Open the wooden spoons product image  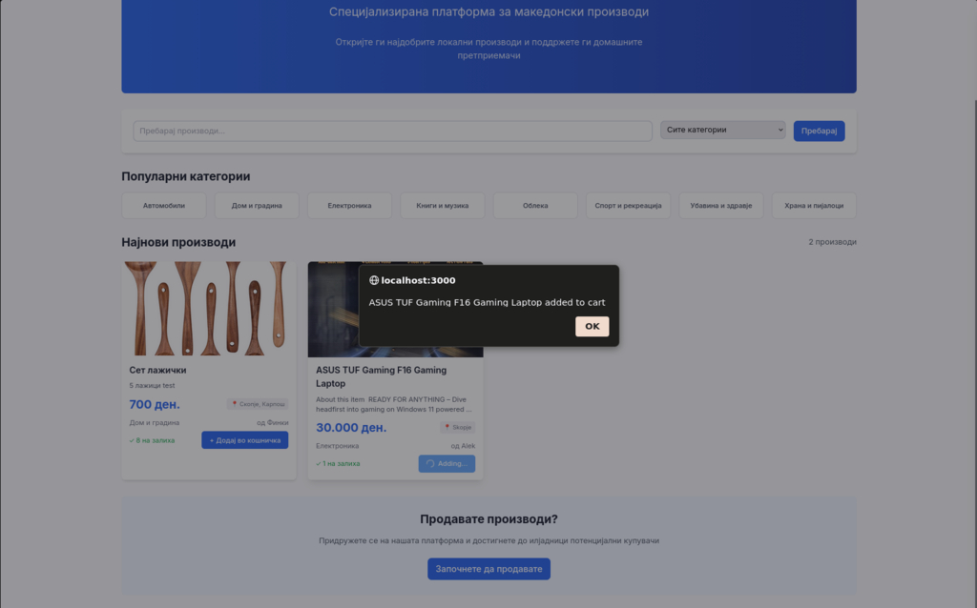[x=208, y=308]
